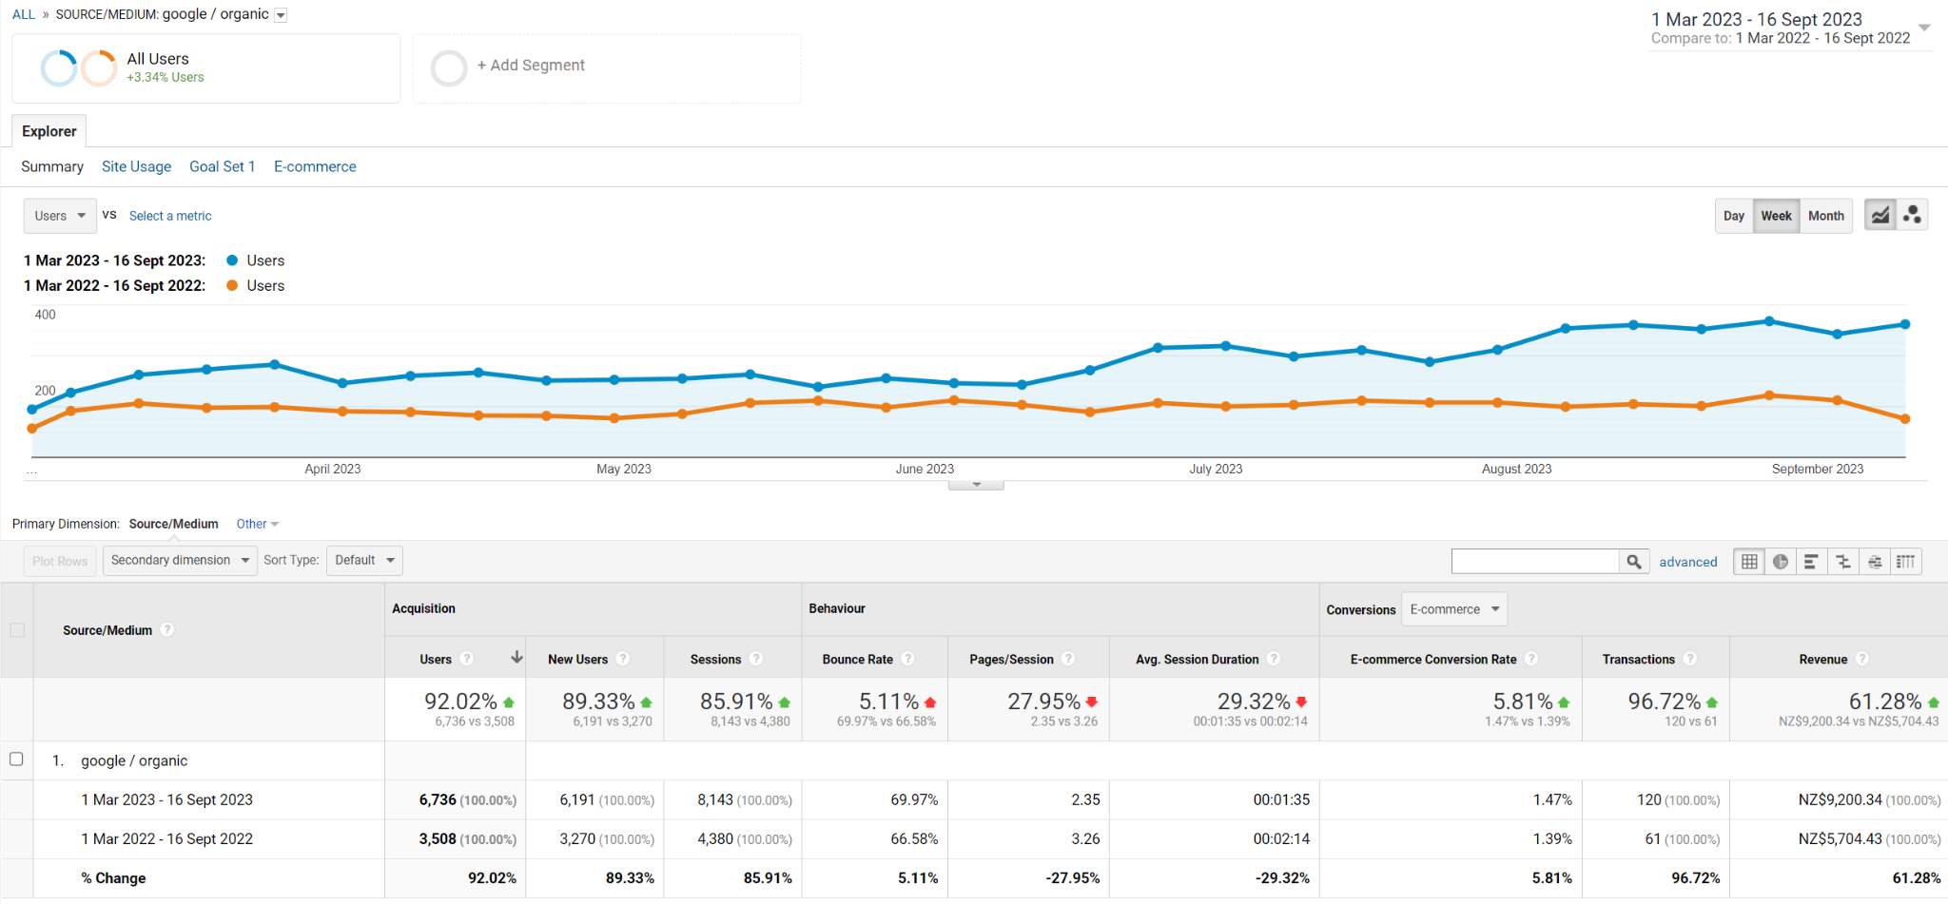
Task: Tick the select-all checkbox in table header
Action: (17, 629)
